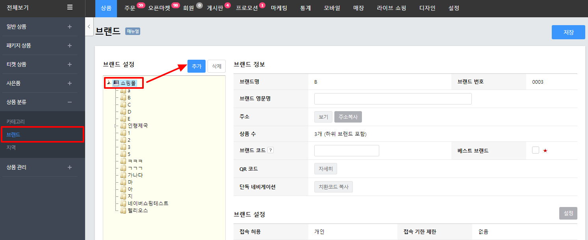Viewport: 588px width, 240px height.
Task: Click the blue 저장 button
Action: pyautogui.click(x=568, y=32)
